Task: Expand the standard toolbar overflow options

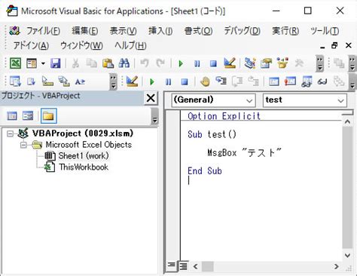Action: coord(319,63)
